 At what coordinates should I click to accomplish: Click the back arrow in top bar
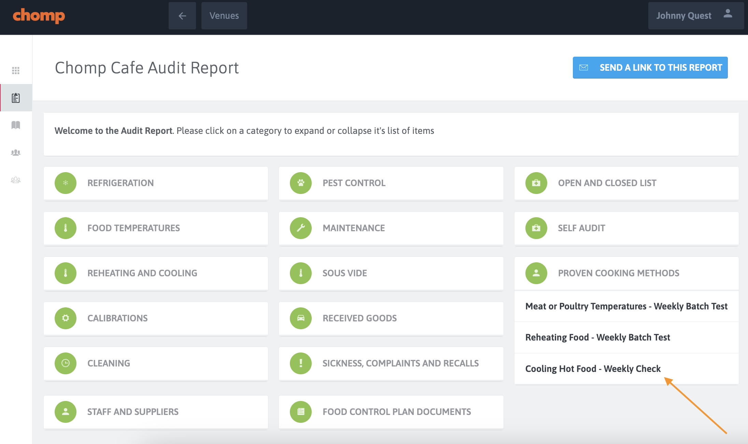[x=182, y=16]
